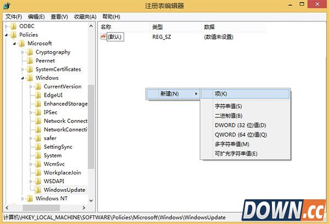Image resolution: width=329 pixels, height=224 pixels.
Task: Click the WcmSvc folder icon
Action: [38, 164]
